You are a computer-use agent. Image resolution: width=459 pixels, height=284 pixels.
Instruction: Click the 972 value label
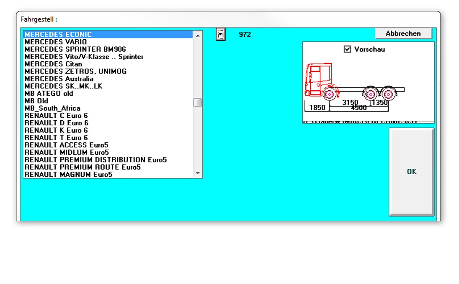tap(245, 34)
